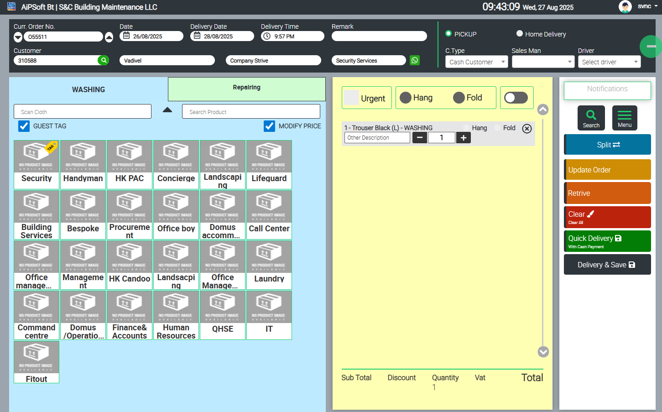Click the green customer search icon

pyautogui.click(x=104, y=60)
